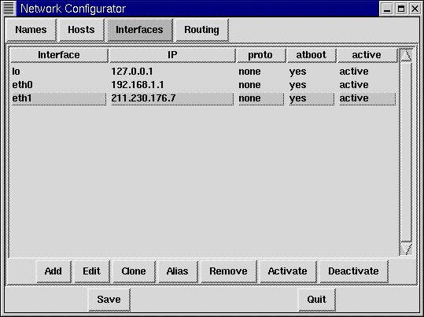The width and height of the screenshot is (424, 317).
Task: Deactivate the selected interface
Action: pyautogui.click(x=353, y=271)
